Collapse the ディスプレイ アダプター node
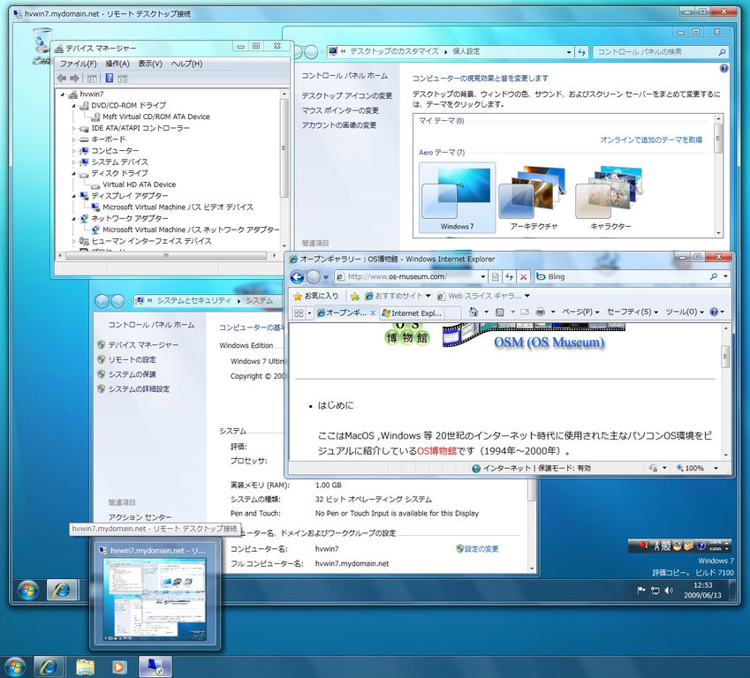This screenshot has height=678, width=750. 74,196
